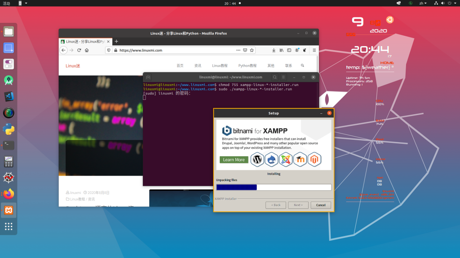Open the red spider-web app in dock

pos(9,177)
